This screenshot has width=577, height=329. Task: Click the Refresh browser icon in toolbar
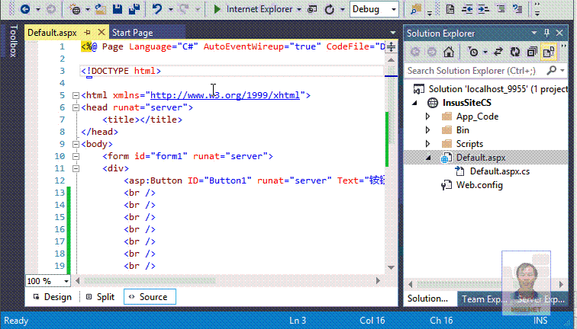[x=330, y=9]
